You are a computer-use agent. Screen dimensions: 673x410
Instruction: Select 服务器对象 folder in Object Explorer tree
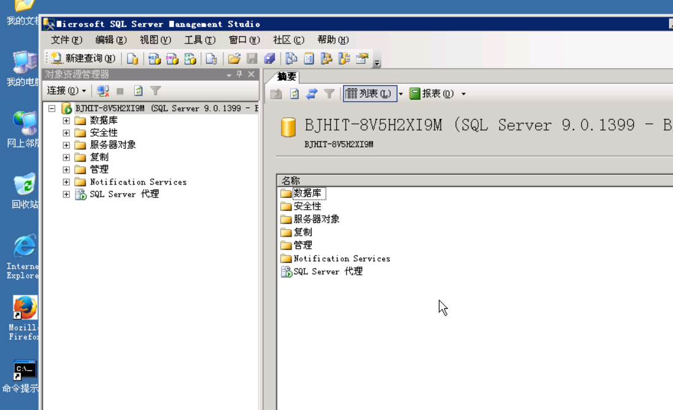(113, 145)
